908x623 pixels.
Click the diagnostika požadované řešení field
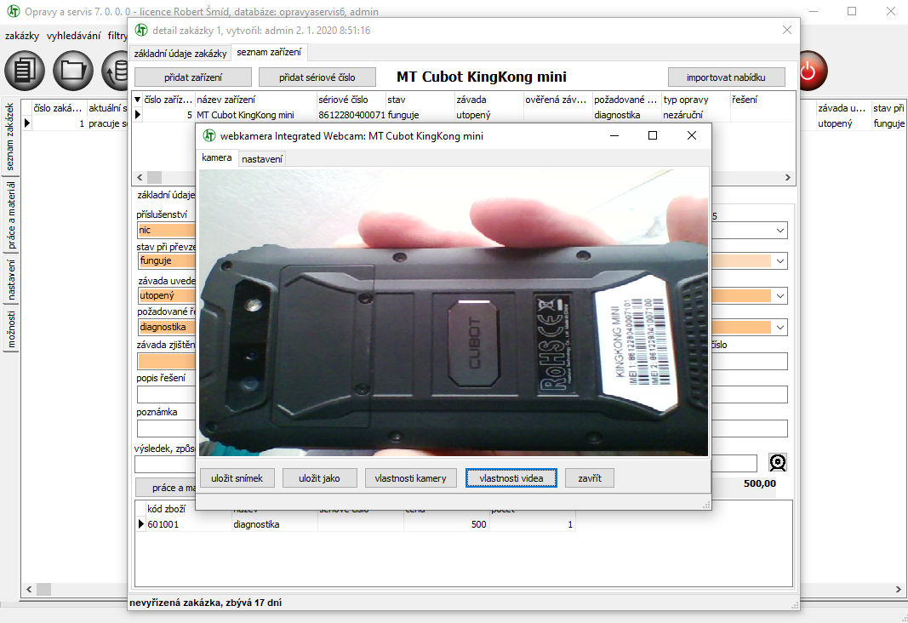pos(167,327)
